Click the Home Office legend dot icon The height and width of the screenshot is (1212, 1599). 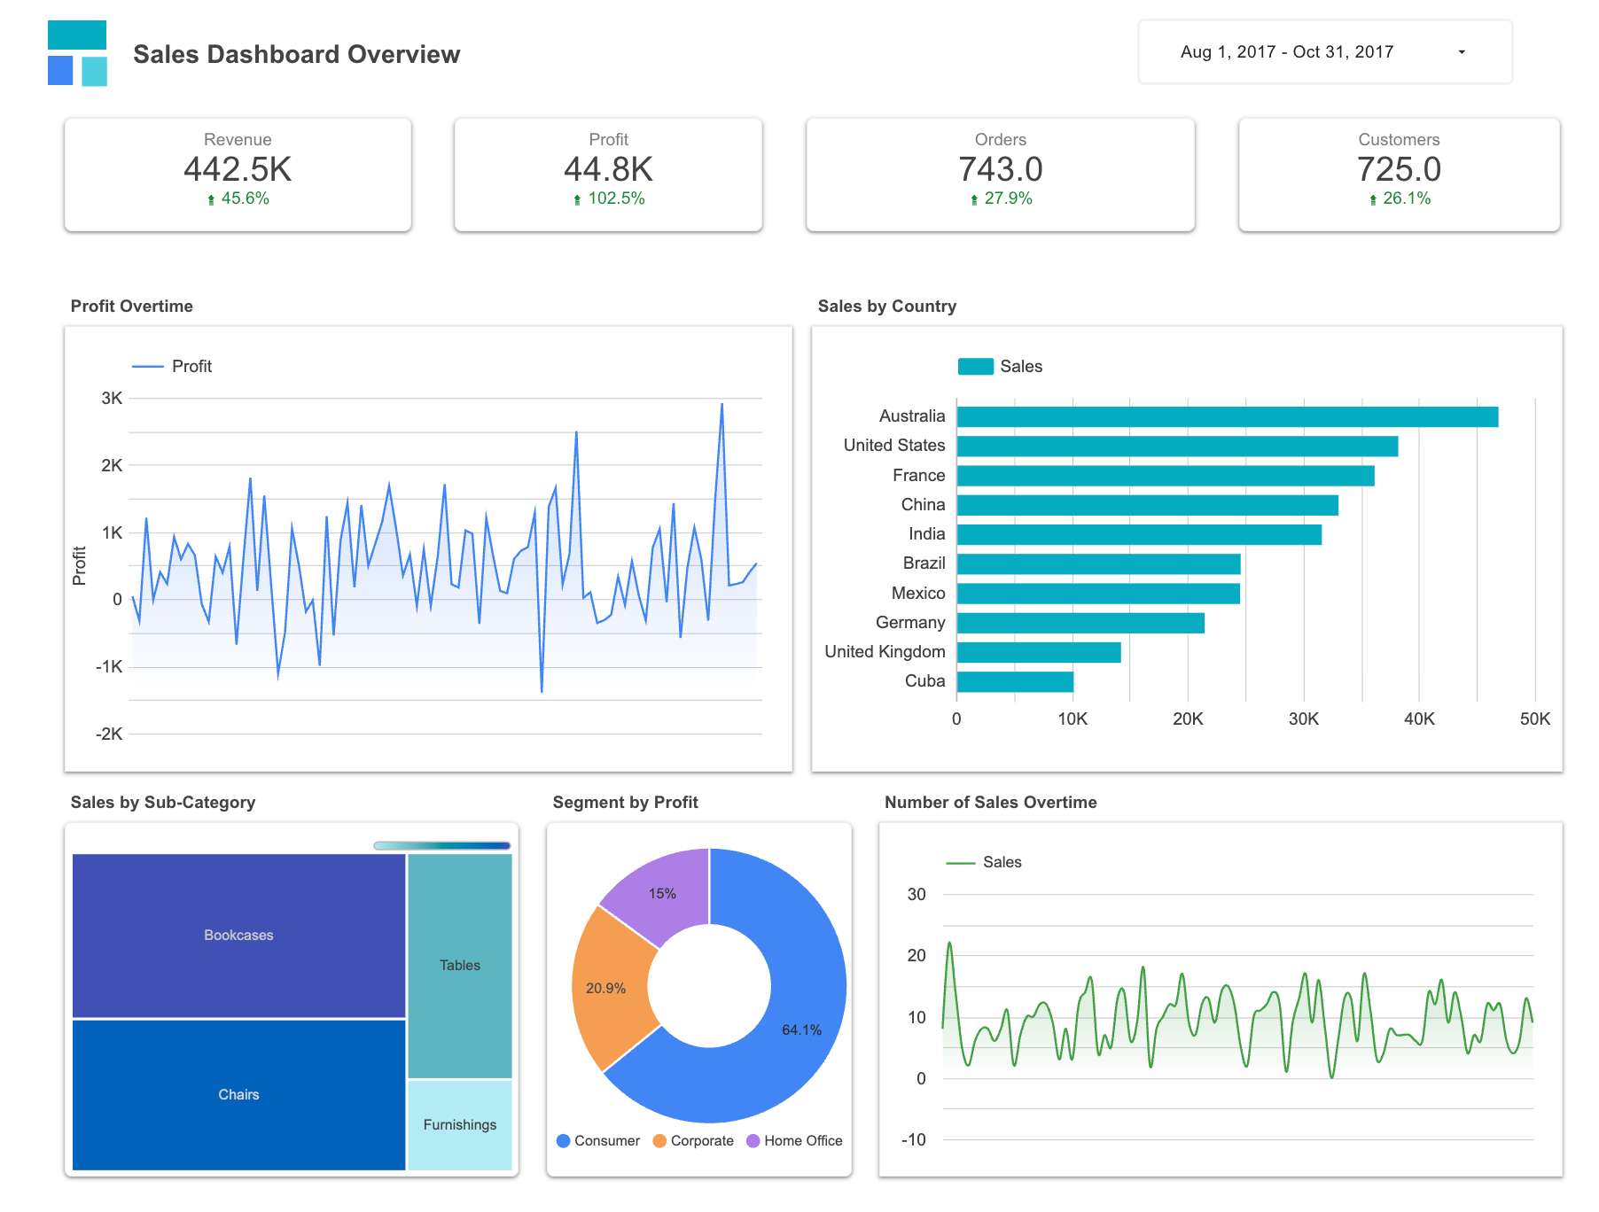tap(754, 1140)
